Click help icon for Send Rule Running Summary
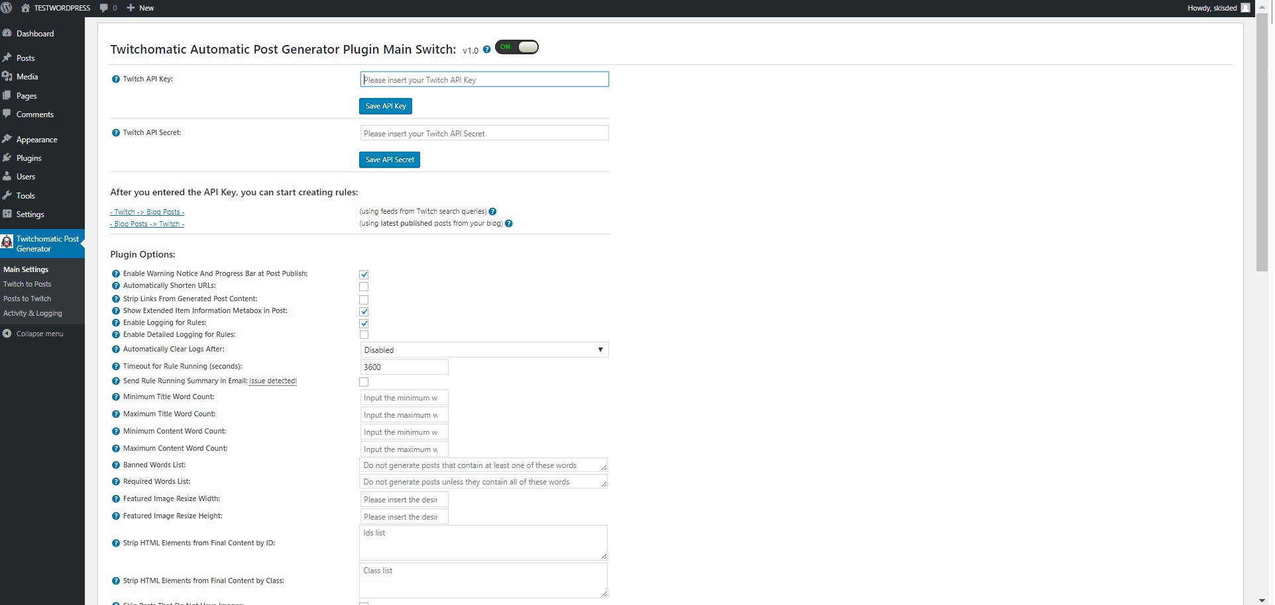Viewport: 1275px width, 605px height. coord(116,381)
